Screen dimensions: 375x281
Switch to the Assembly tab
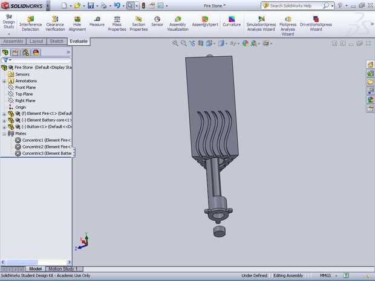click(13, 41)
